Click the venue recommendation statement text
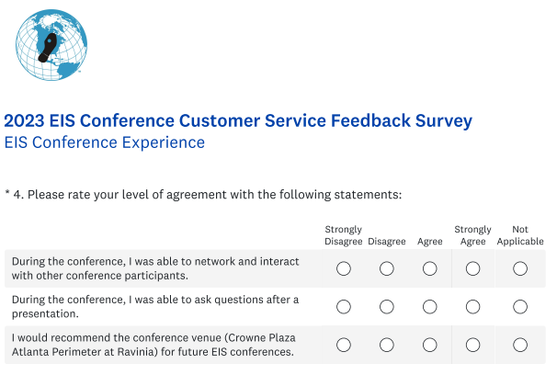This screenshot has width=557, height=375. (153, 345)
